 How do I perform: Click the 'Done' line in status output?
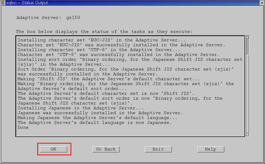[23, 127]
